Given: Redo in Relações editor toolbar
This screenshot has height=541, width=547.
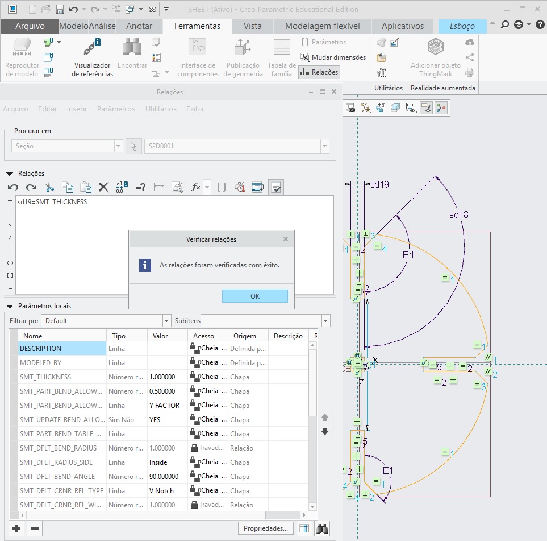Looking at the screenshot, I should [31, 187].
